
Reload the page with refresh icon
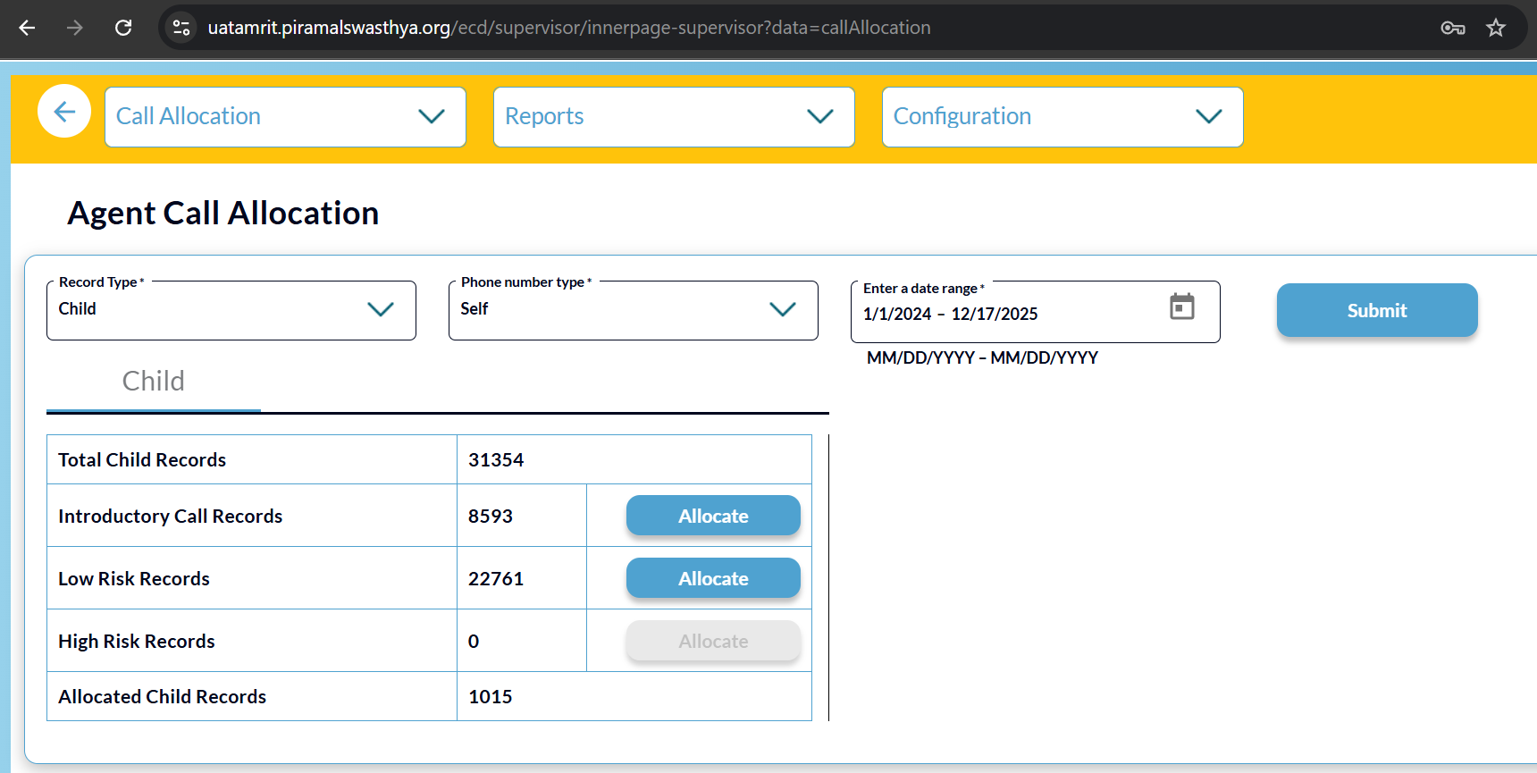pos(123,28)
